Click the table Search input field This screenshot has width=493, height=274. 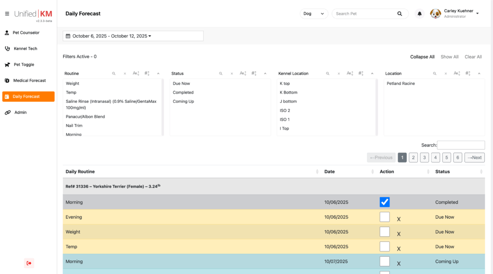tap(461, 145)
